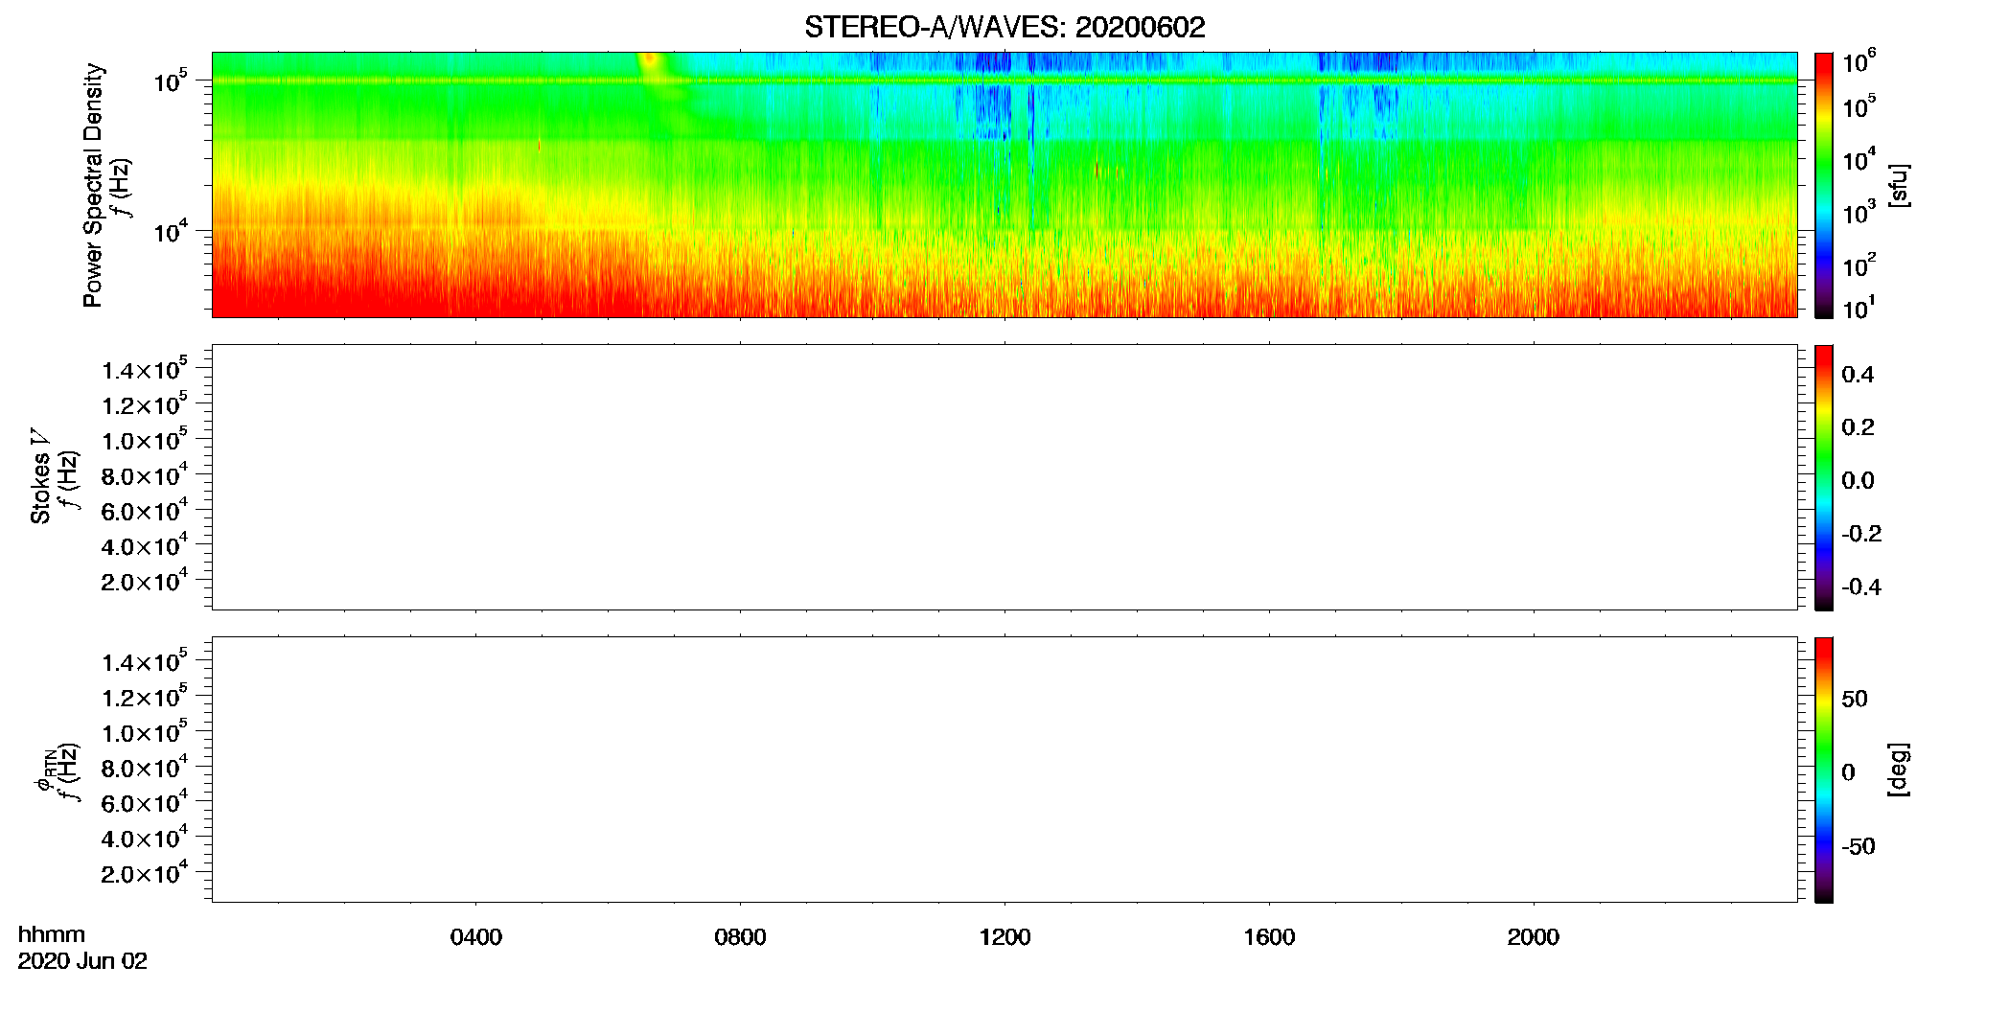Select the "Power Spectral Density" axis label
2009x1035 pixels.
93,185
